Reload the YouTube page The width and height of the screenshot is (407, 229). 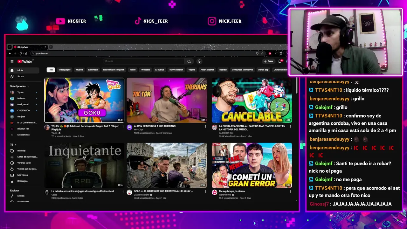point(21,53)
